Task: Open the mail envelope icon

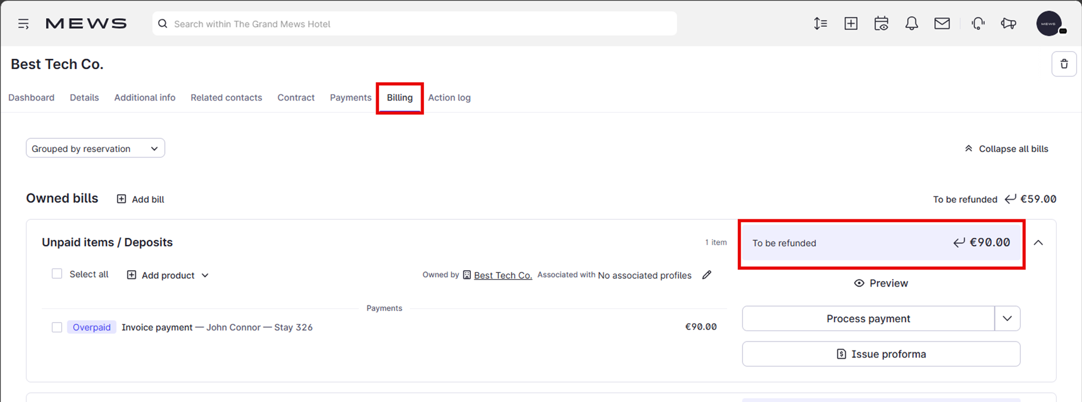Action: [x=942, y=23]
